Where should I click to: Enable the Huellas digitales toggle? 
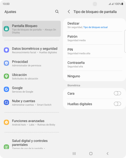pos(117,104)
